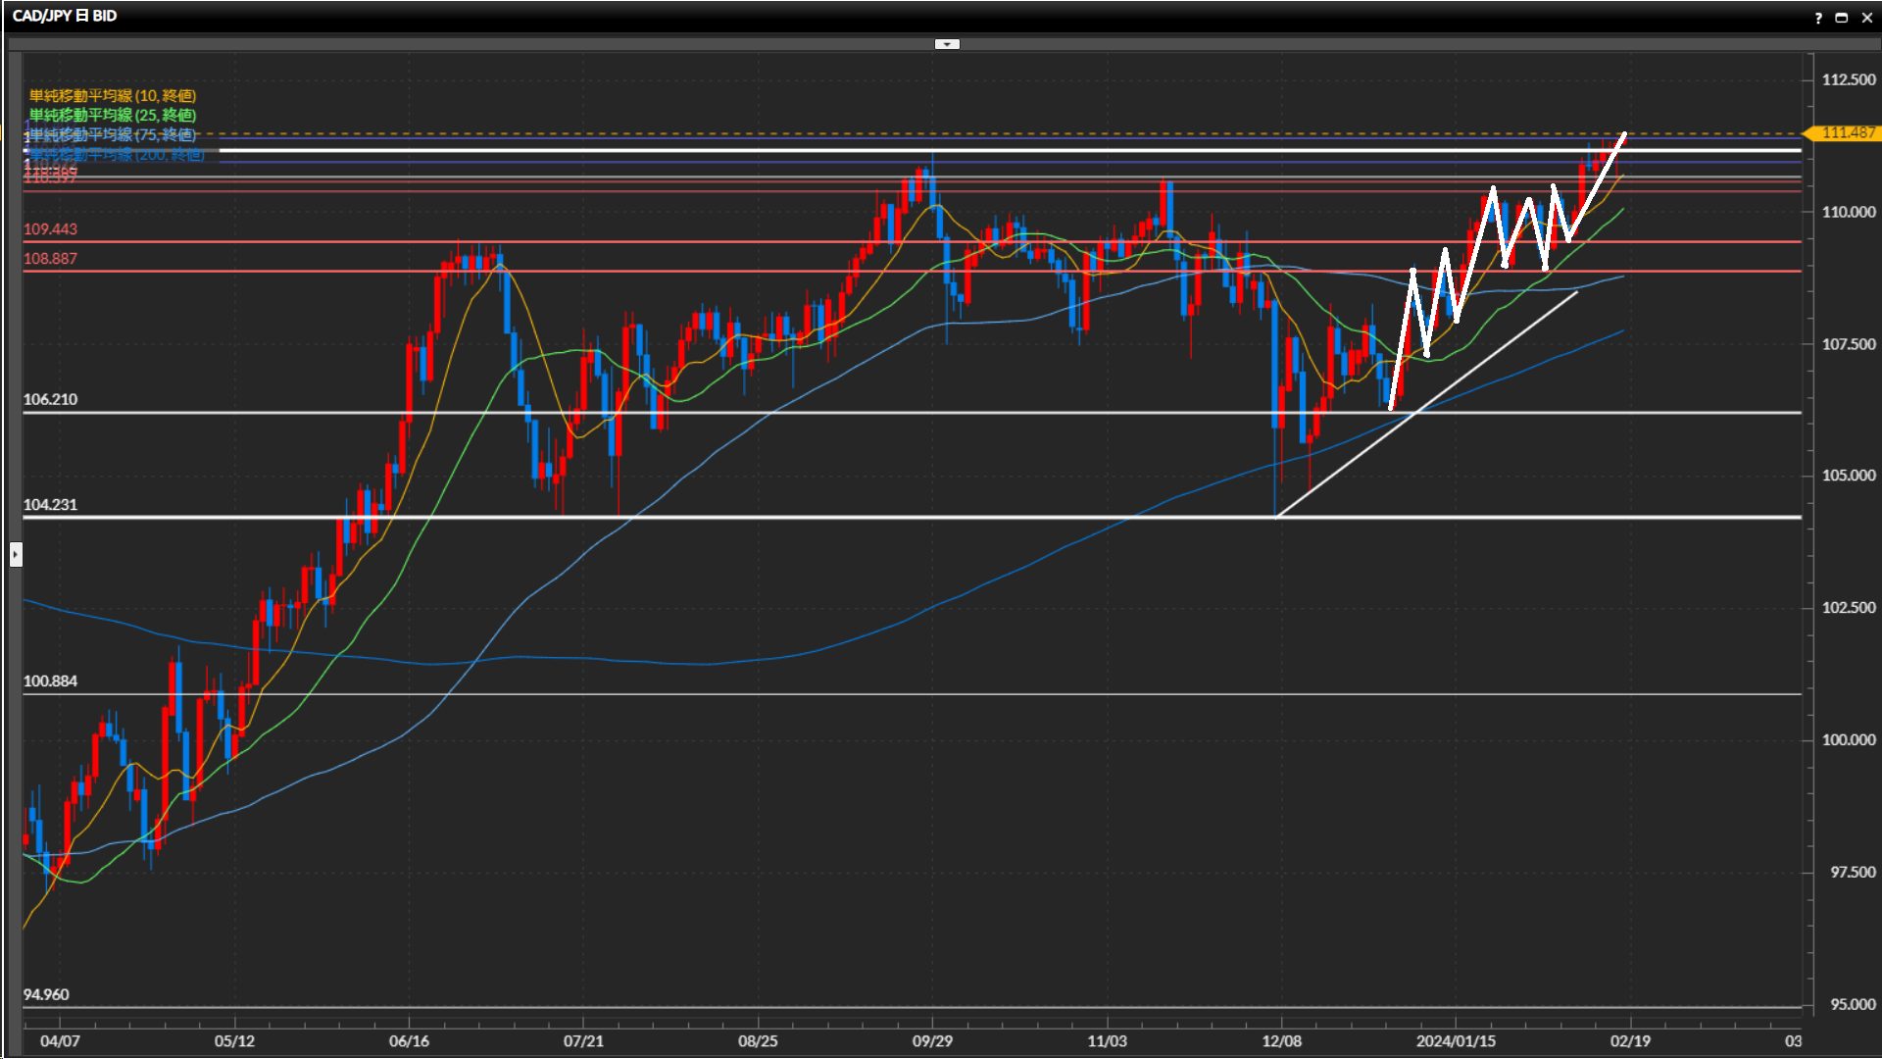Close the CAD/JPY chart window
Screen dimensions: 1882x1059
click(x=1866, y=18)
